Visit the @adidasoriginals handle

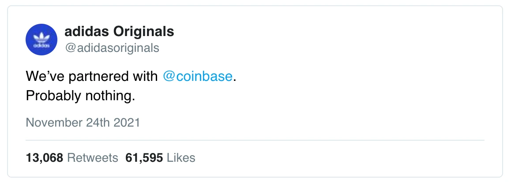point(112,48)
